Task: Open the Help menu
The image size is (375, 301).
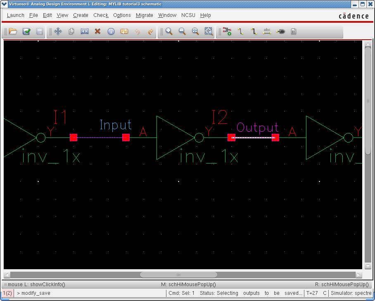Action: coord(205,15)
